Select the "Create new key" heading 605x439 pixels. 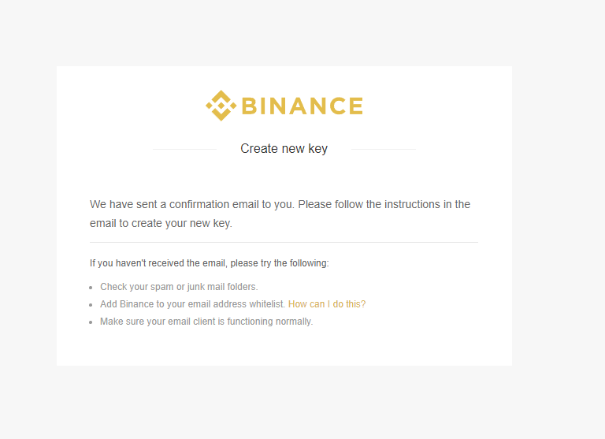click(284, 149)
